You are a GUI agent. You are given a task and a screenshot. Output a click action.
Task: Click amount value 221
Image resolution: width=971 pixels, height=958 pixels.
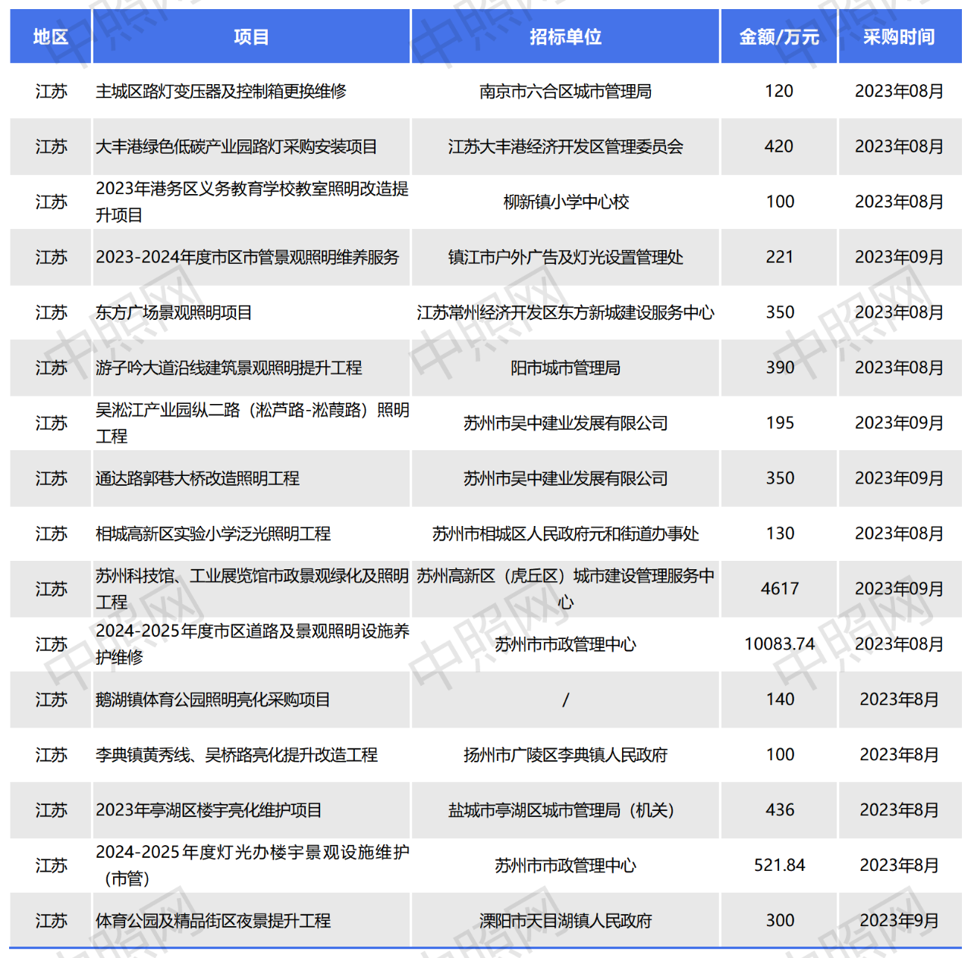click(x=779, y=257)
